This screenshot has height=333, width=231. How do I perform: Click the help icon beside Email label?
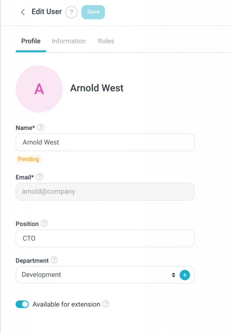[x=40, y=177]
